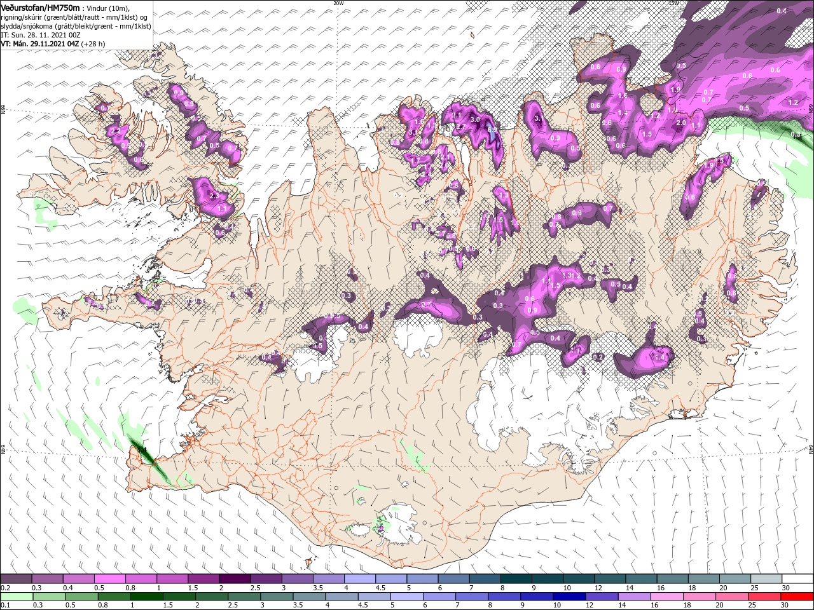Click the '16' label on the lower scale
This screenshot has height=610, width=814.
[x=654, y=606]
